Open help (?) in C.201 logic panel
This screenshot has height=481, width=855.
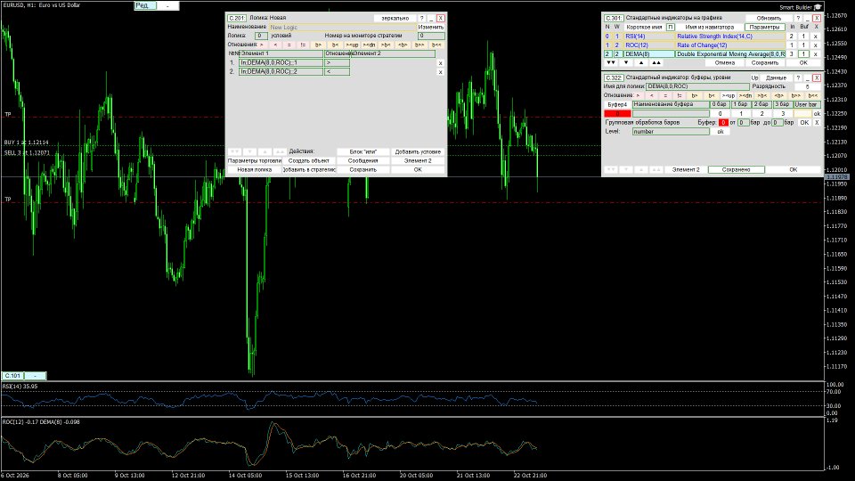(421, 18)
